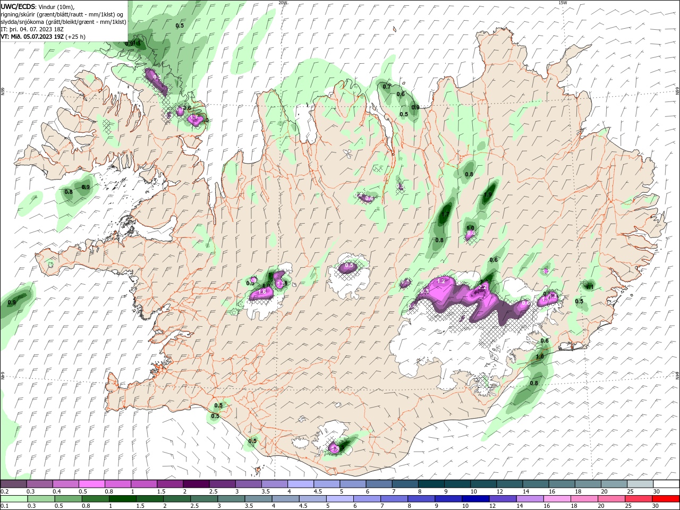Pick the snow legend swatch between 18 and 20

(588, 484)
